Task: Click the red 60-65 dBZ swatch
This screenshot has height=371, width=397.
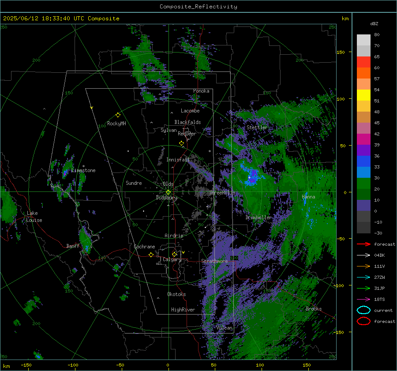Action: pyautogui.click(x=363, y=62)
